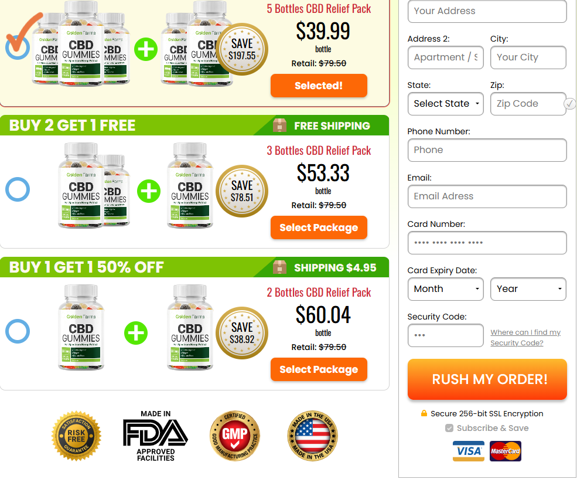The height and width of the screenshot is (479, 577).
Task: Click the MasterCard logo
Action: pyautogui.click(x=506, y=451)
